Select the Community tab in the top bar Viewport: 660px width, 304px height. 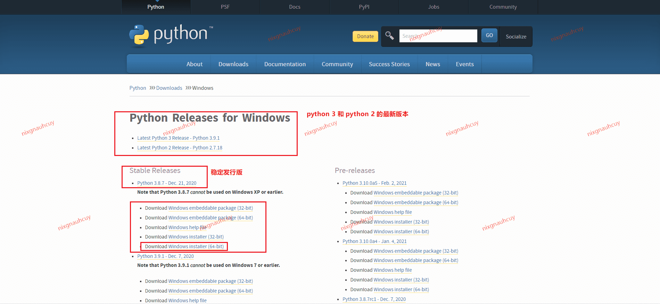click(503, 7)
